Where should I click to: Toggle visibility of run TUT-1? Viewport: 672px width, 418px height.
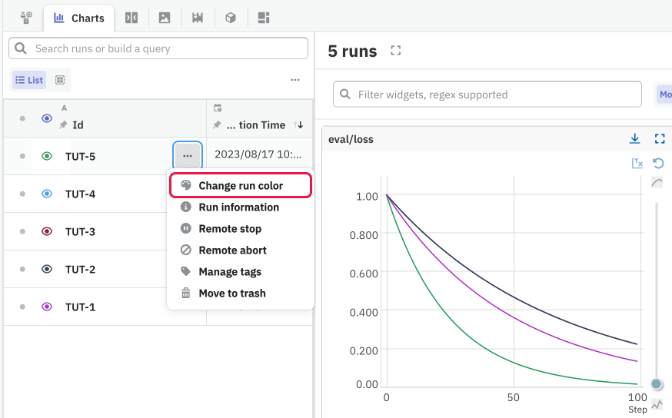(47, 307)
